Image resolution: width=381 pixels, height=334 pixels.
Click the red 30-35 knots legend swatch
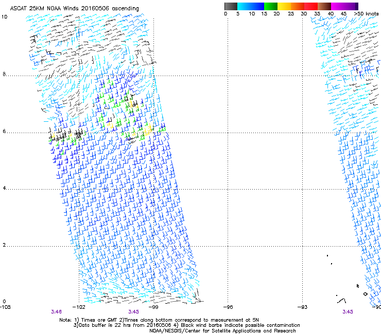[311, 6]
